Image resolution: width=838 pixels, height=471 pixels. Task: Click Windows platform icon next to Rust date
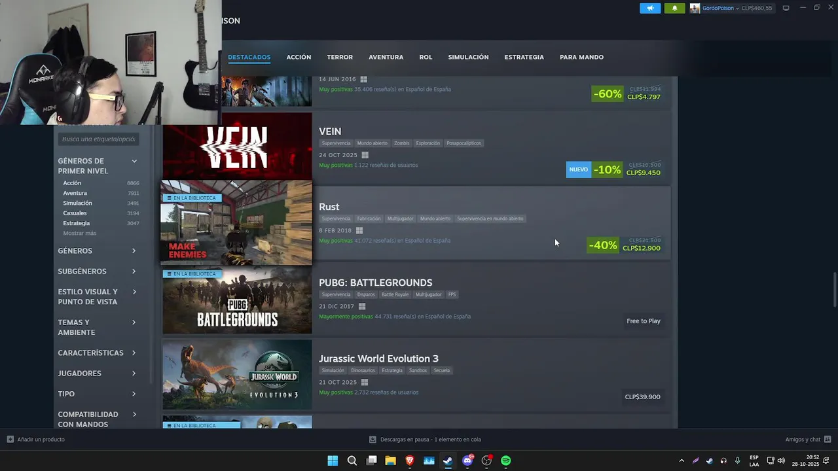(359, 230)
